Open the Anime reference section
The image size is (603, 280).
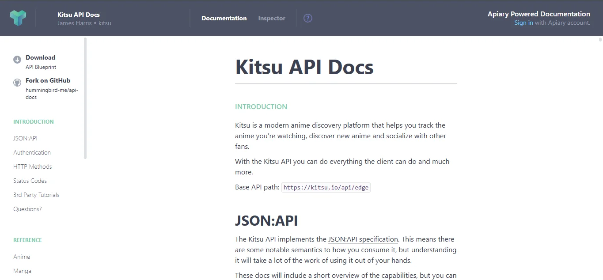coord(21,257)
